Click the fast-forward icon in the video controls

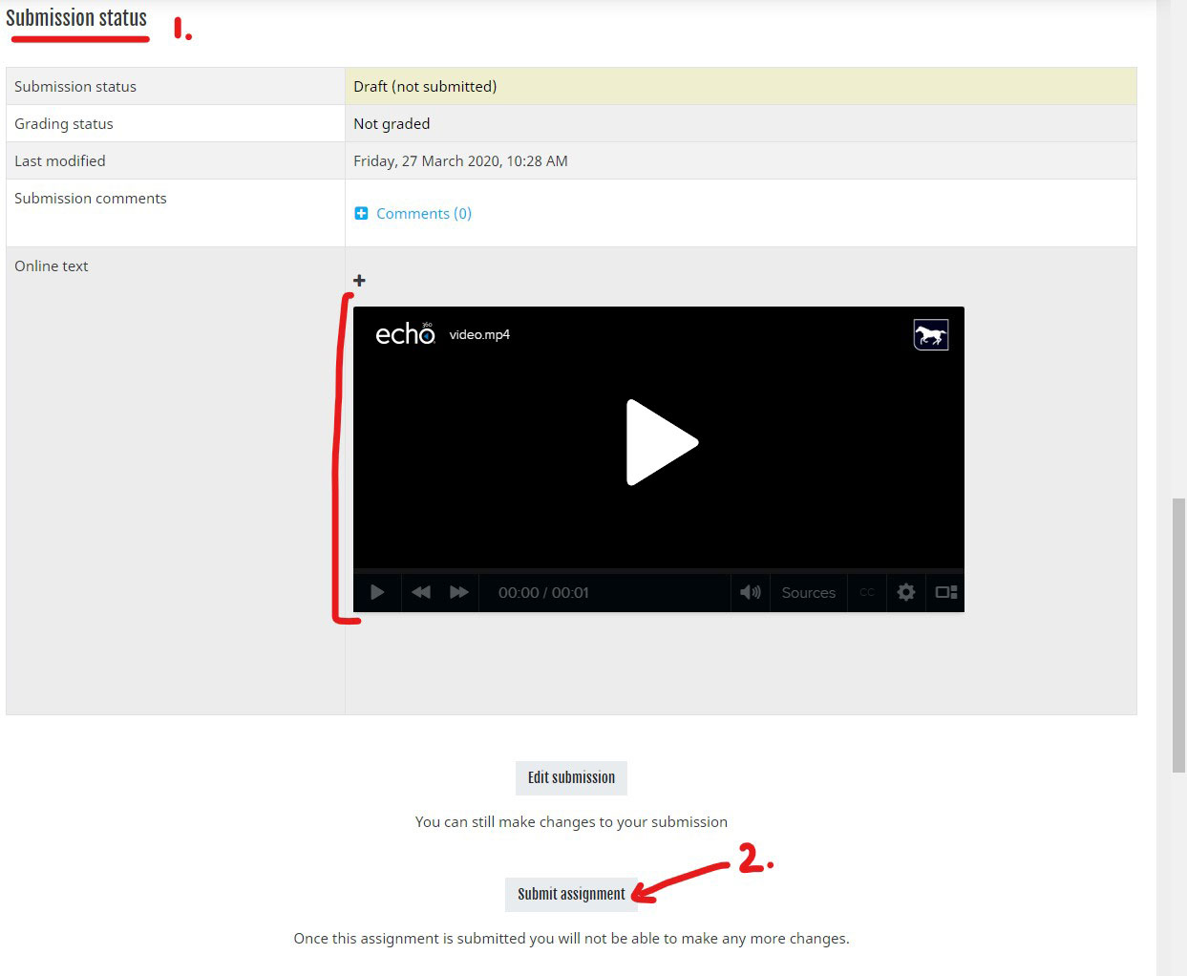tap(458, 592)
